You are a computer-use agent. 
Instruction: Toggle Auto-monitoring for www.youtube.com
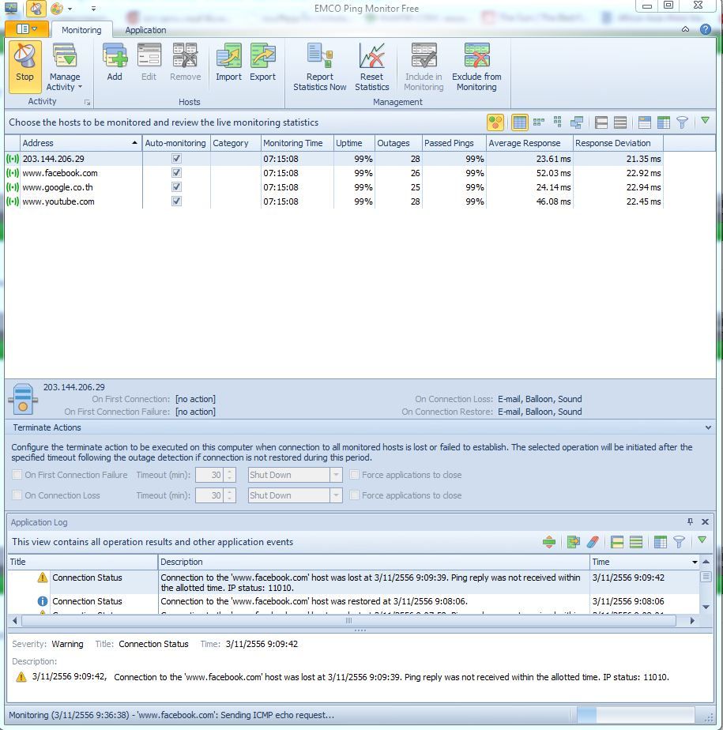(176, 201)
